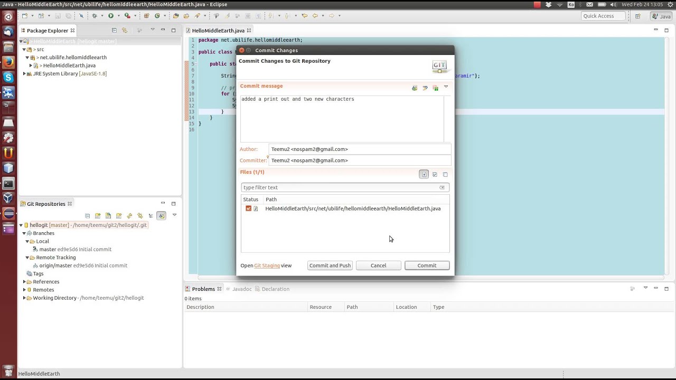Viewport: 676px width, 380px height.
Task: Open the Package Explorer view menu
Action: [153, 30]
